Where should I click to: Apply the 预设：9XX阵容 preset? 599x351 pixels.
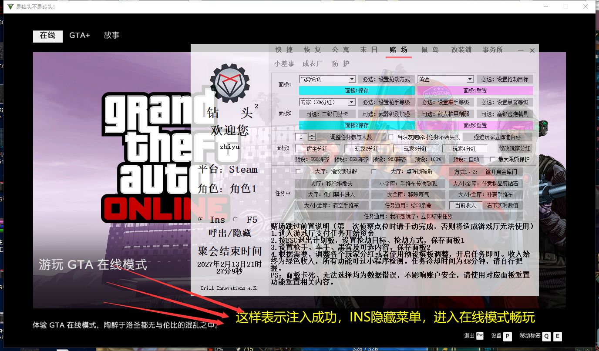[x=390, y=159]
